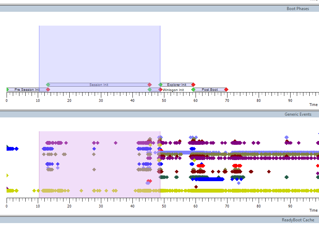
Task: Click isolated dark red event diamond below blue bar
Action: [x=196, y=187]
